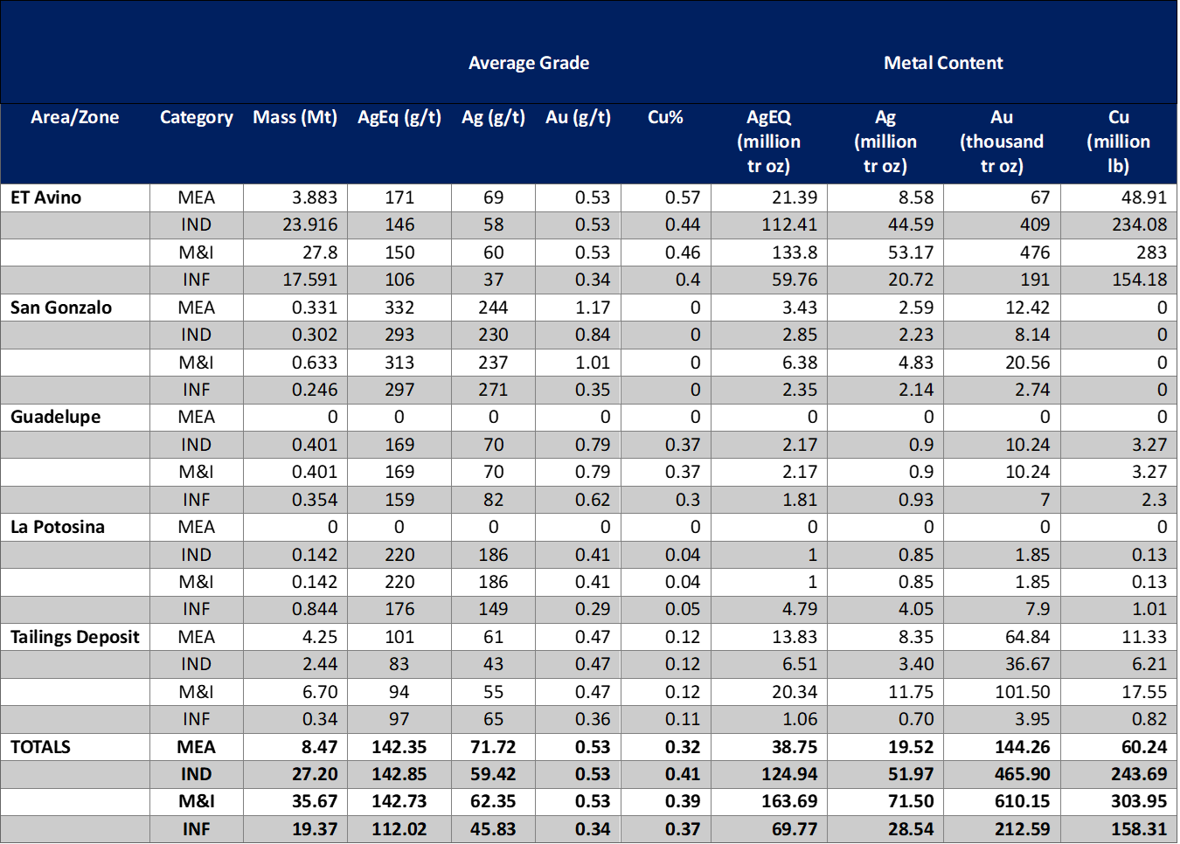The width and height of the screenshot is (1180, 844).
Task: Click the Cu (million lb) header
Action: tap(1118, 142)
